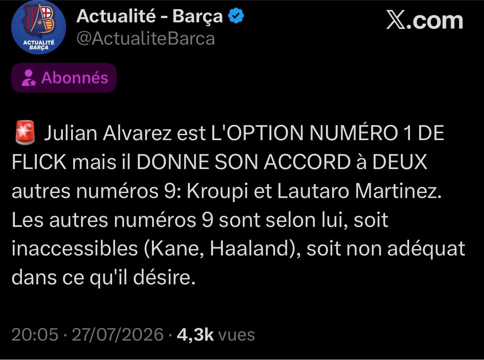The image size is (484, 360).
Task: Open the Abonnés subscribers badge
Action: coord(64,78)
